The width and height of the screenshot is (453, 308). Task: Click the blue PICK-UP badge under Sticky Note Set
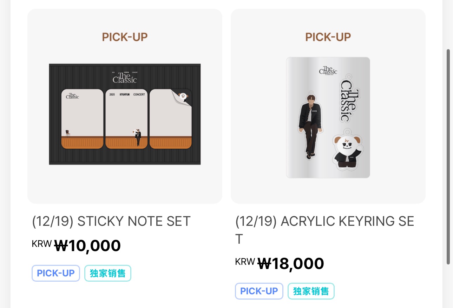[x=56, y=273]
